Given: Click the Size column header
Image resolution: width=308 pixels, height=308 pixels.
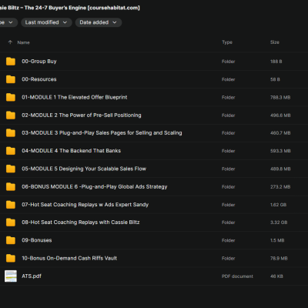Looking at the screenshot, I should pyautogui.click(x=275, y=42).
